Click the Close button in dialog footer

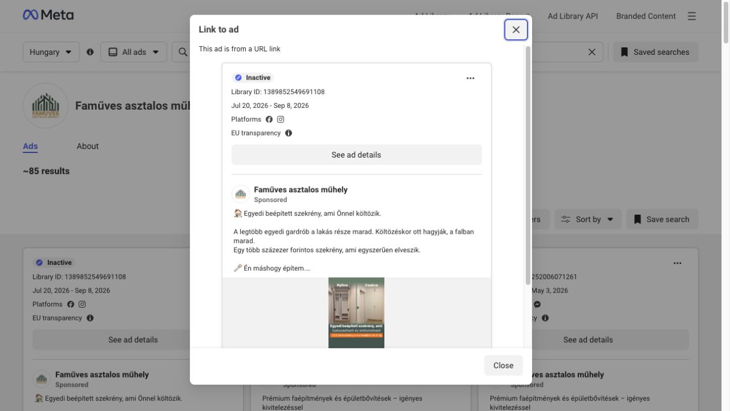pyautogui.click(x=503, y=365)
